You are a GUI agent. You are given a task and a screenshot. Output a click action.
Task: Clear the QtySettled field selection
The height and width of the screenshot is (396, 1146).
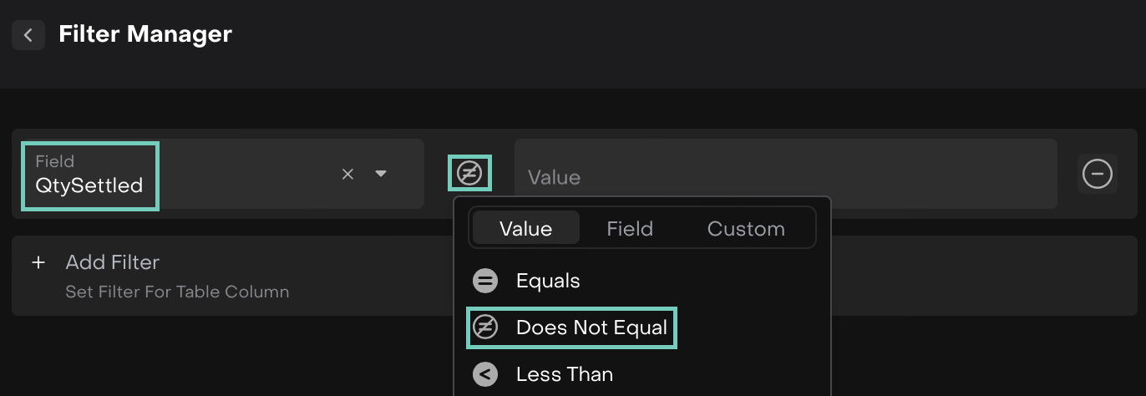348,174
